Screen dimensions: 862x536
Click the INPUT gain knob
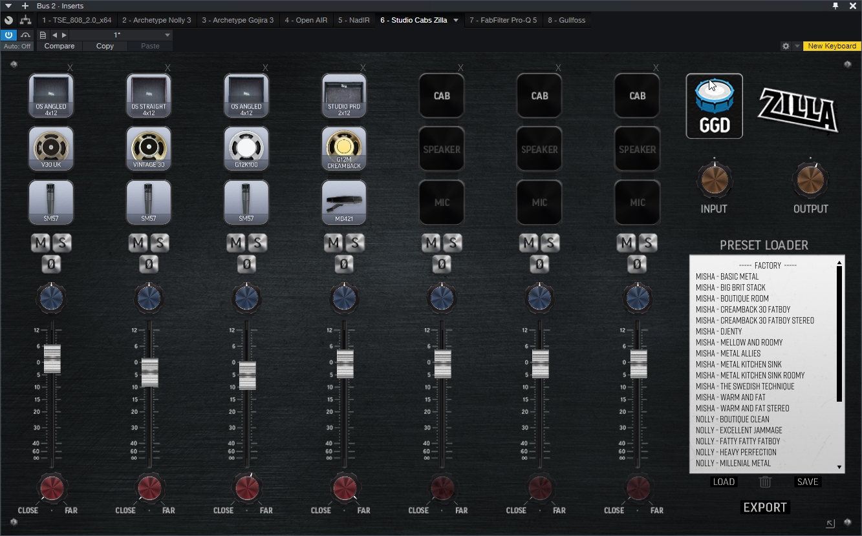(714, 181)
